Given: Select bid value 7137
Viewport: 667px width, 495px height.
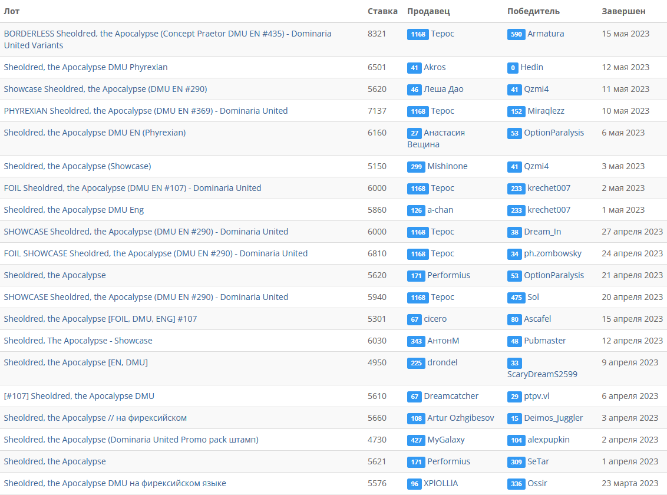Looking at the screenshot, I should pos(377,111).
